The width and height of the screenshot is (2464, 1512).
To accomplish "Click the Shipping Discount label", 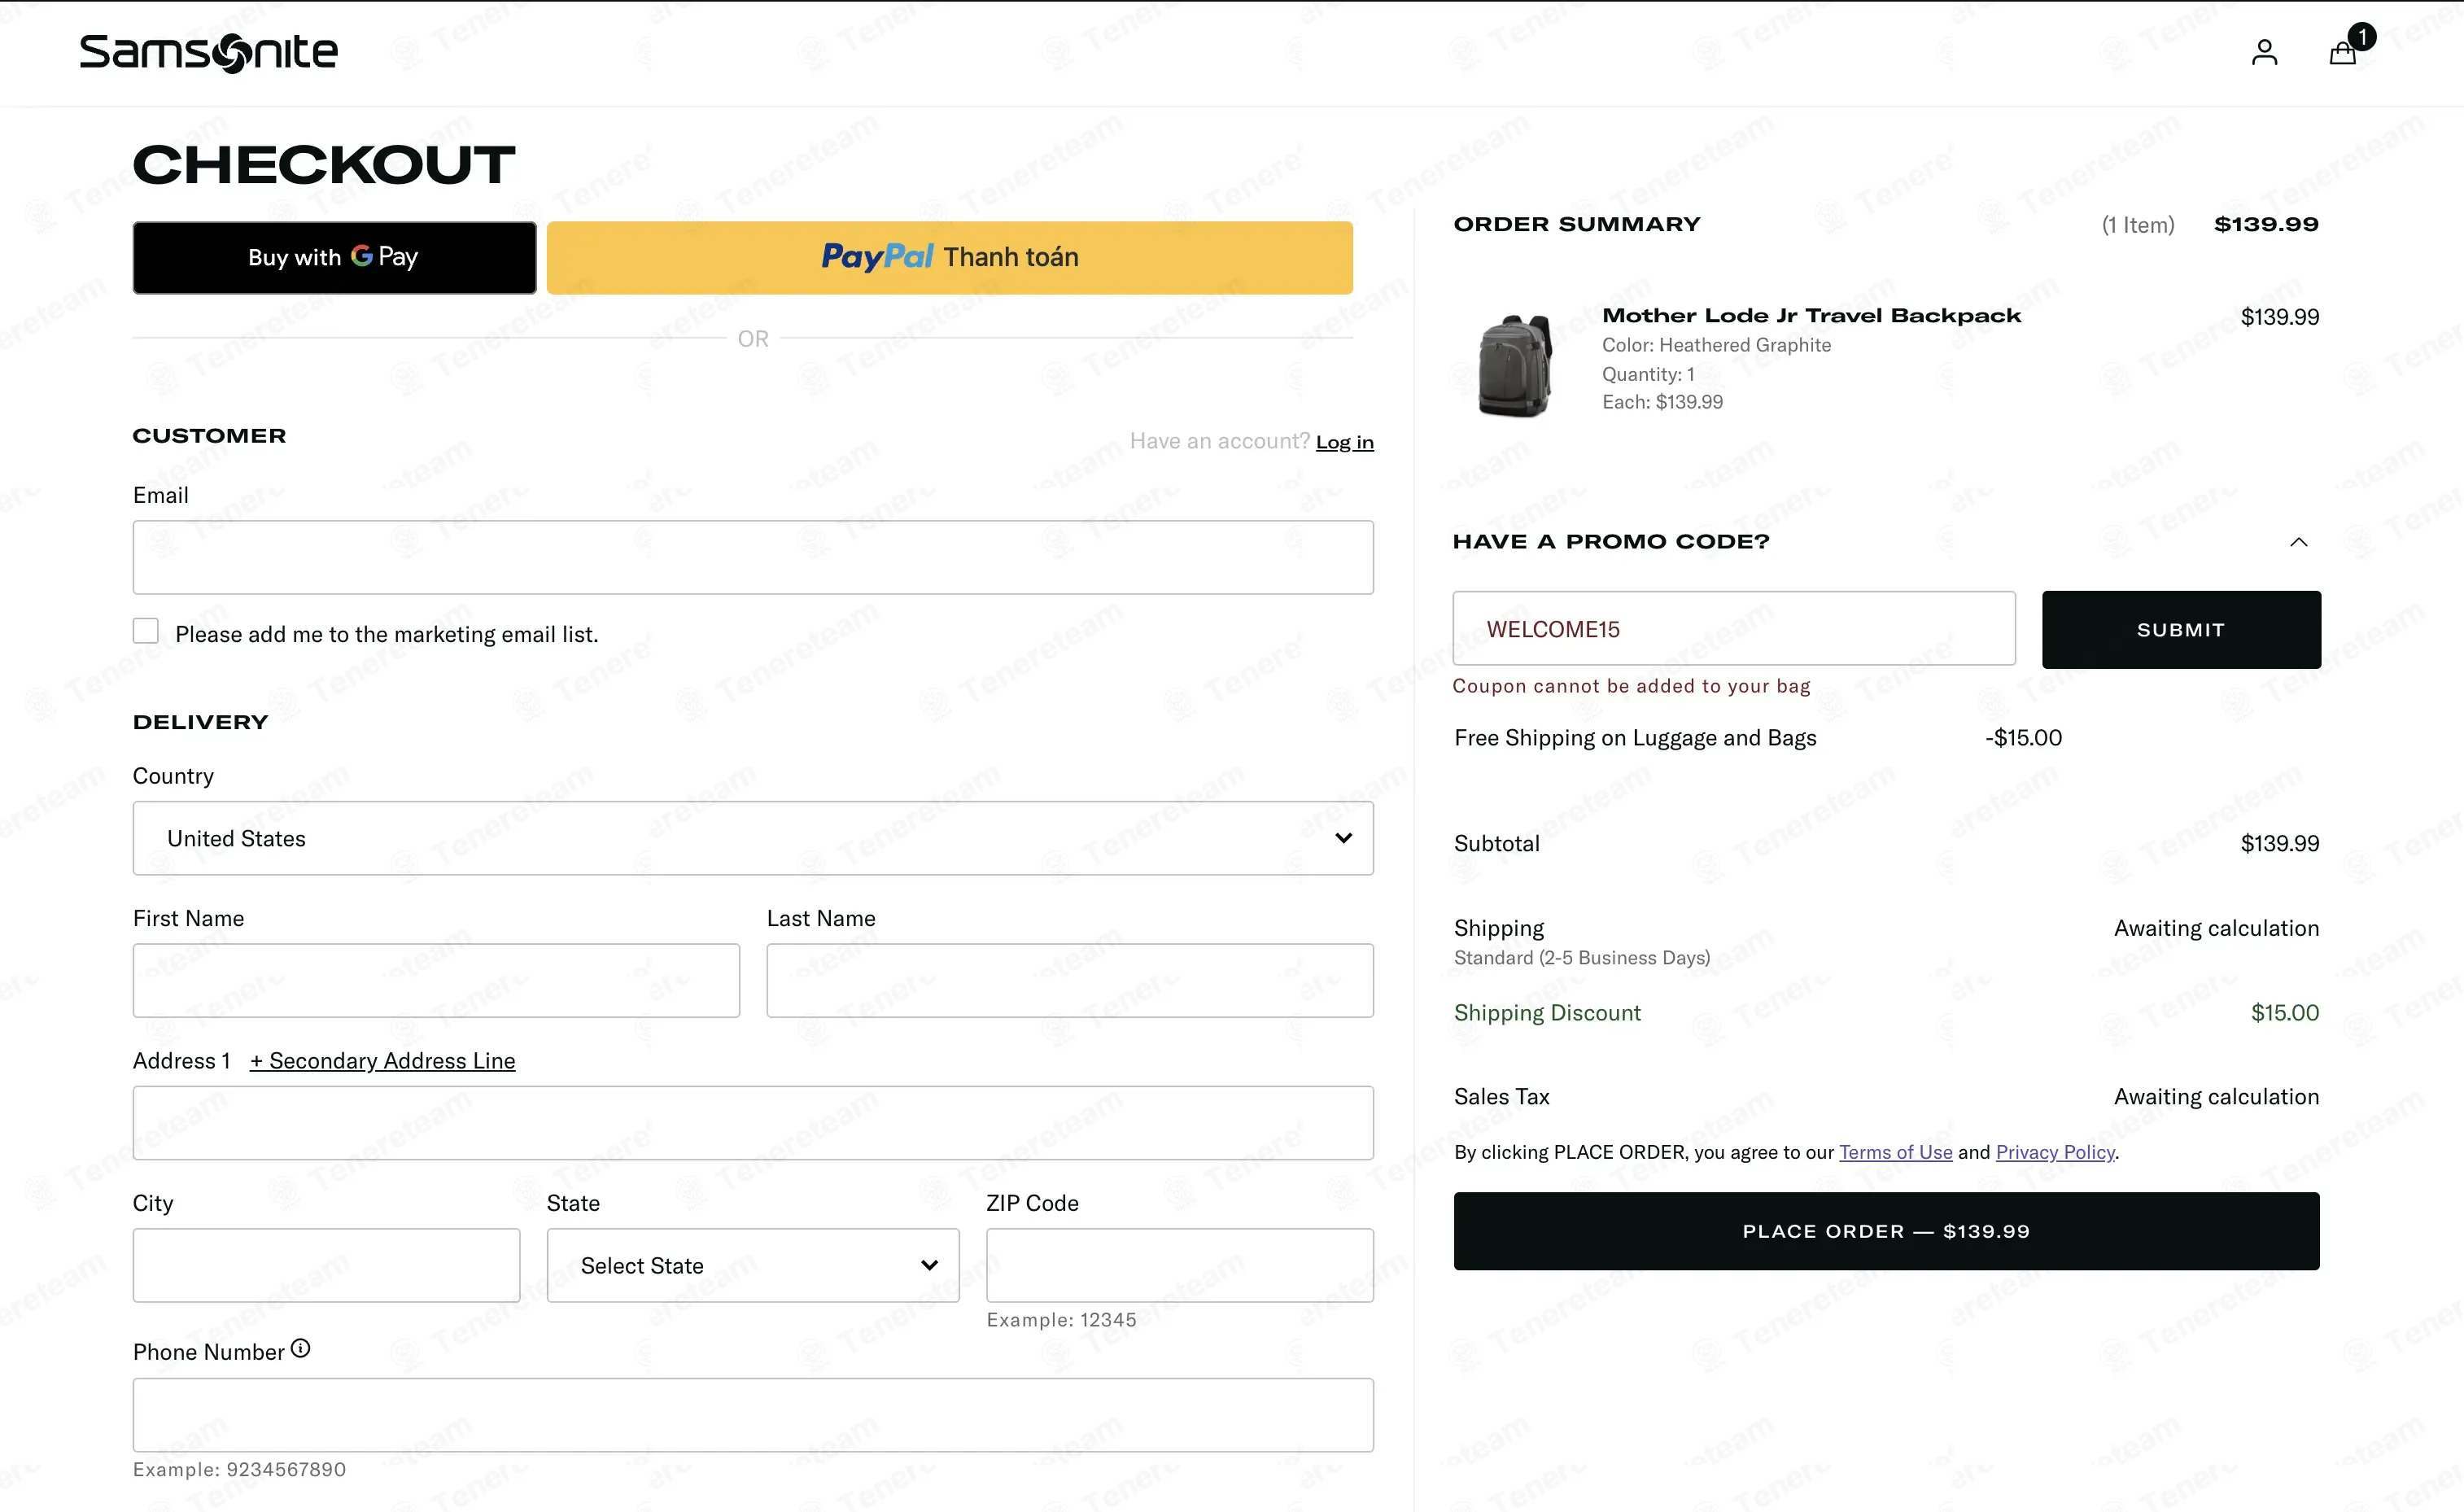I will [x=1547, y=1013].
